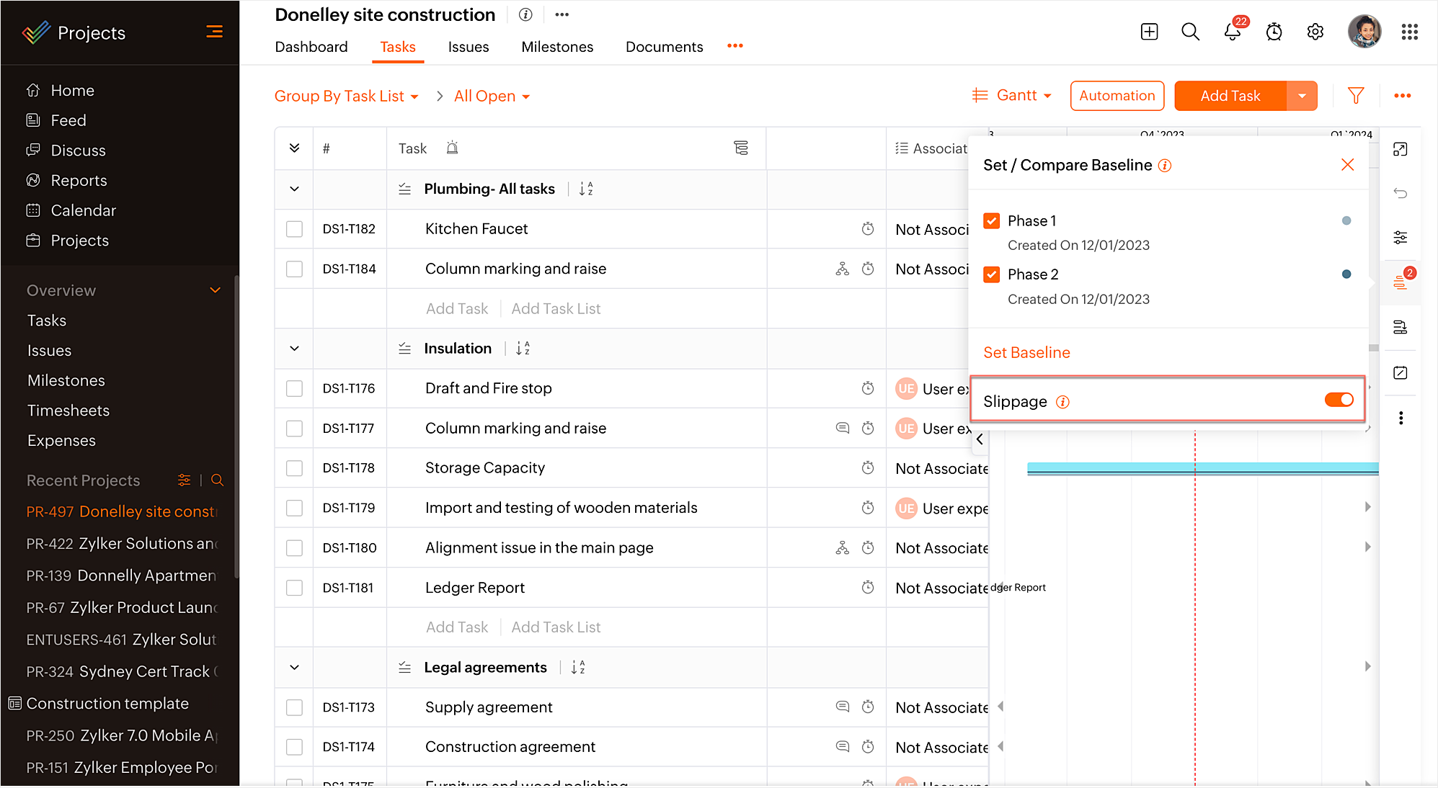Disable the Slippage toggle
The width and height of the screenshot is (1438, 788).
[x=1339, y=400]
